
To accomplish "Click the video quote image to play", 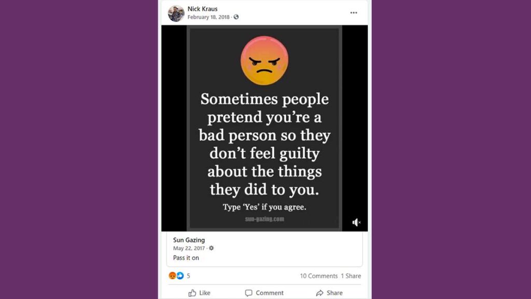I will tap(264, 128).
